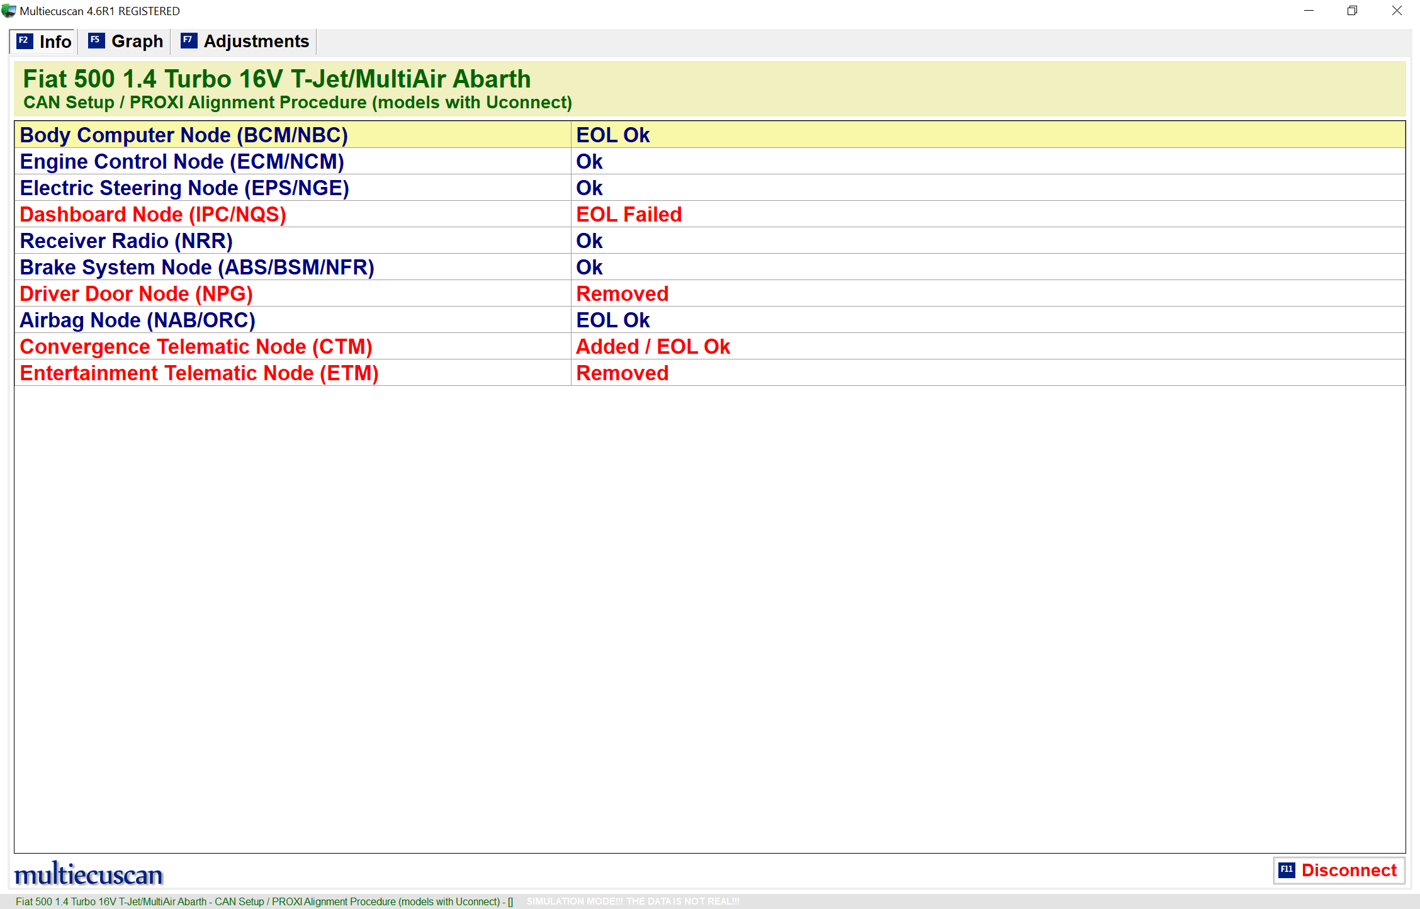Click the Multiecuscan title bar app icon
The height and width of the screenshot is (909, 1420).
click(x=9, y=11)
